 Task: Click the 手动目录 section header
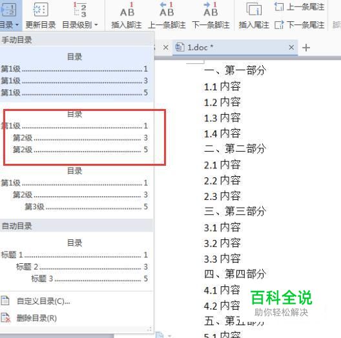pos(76,40)
